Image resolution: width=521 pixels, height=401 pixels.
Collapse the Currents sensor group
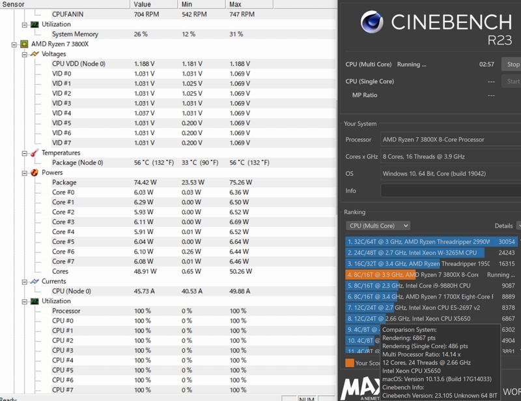coord(25,281)
